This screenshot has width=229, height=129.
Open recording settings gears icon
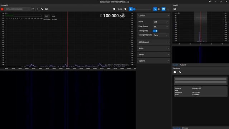pyautogui.click(x=180, y=72)
